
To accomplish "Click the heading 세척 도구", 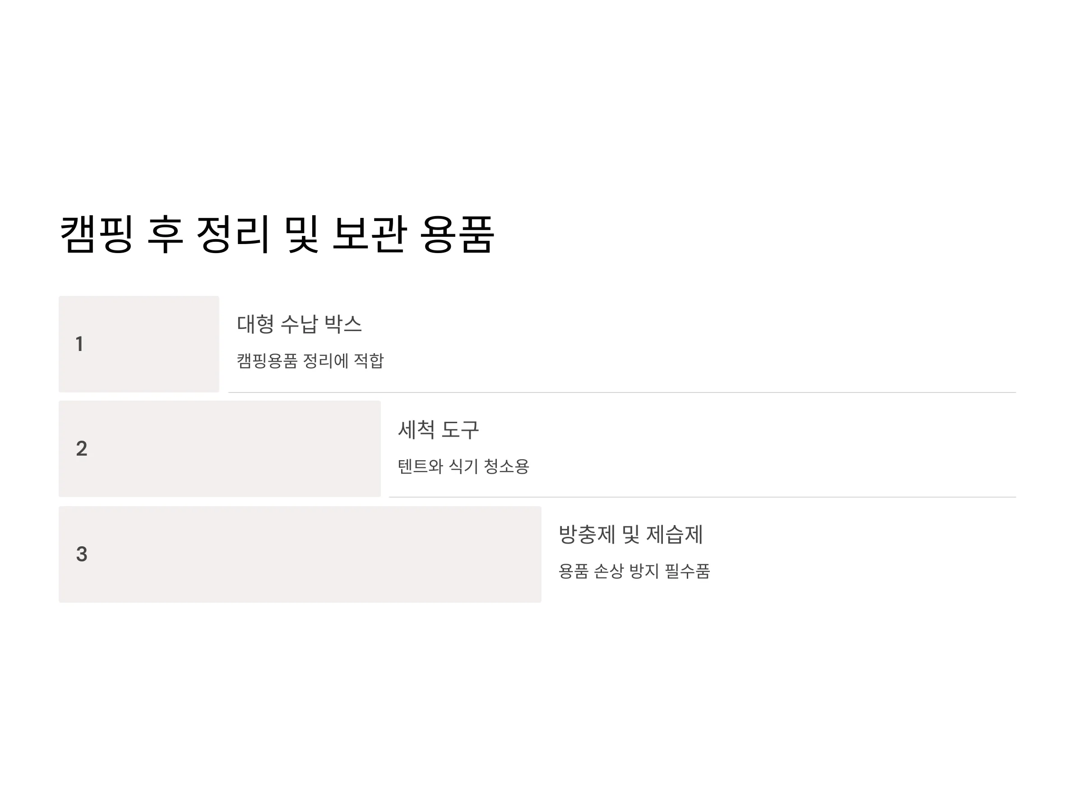I will coord(438,430).
